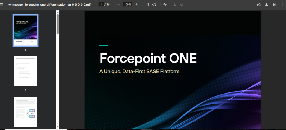Image resolution: width=286 pixels, height=130 pixels.
Task: Save the PDF to Google Drive
Action: (x=259, y=4)
